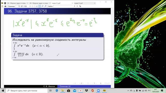Click the print icon in the toolbar

coord(5,6)
